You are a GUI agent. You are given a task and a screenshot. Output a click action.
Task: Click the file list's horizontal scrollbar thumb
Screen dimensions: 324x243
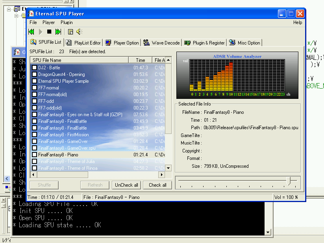tap(62, 175)
